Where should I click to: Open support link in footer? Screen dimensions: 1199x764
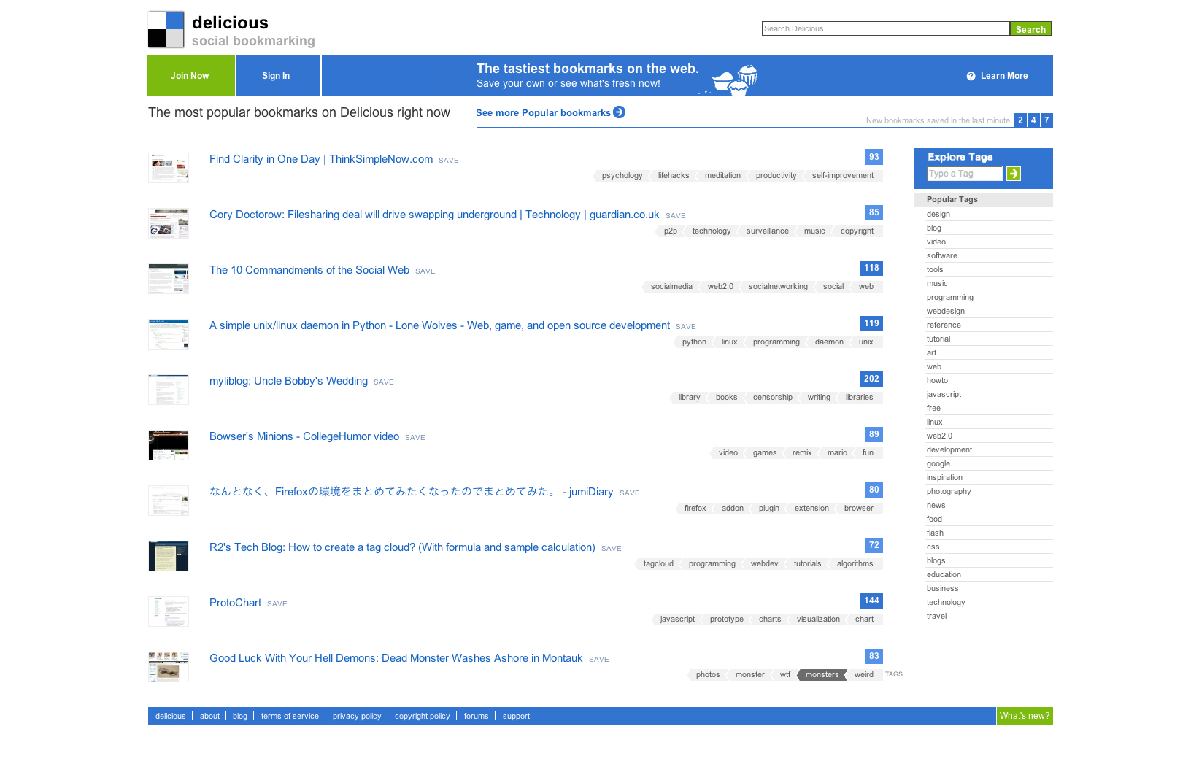coord(516,717)
